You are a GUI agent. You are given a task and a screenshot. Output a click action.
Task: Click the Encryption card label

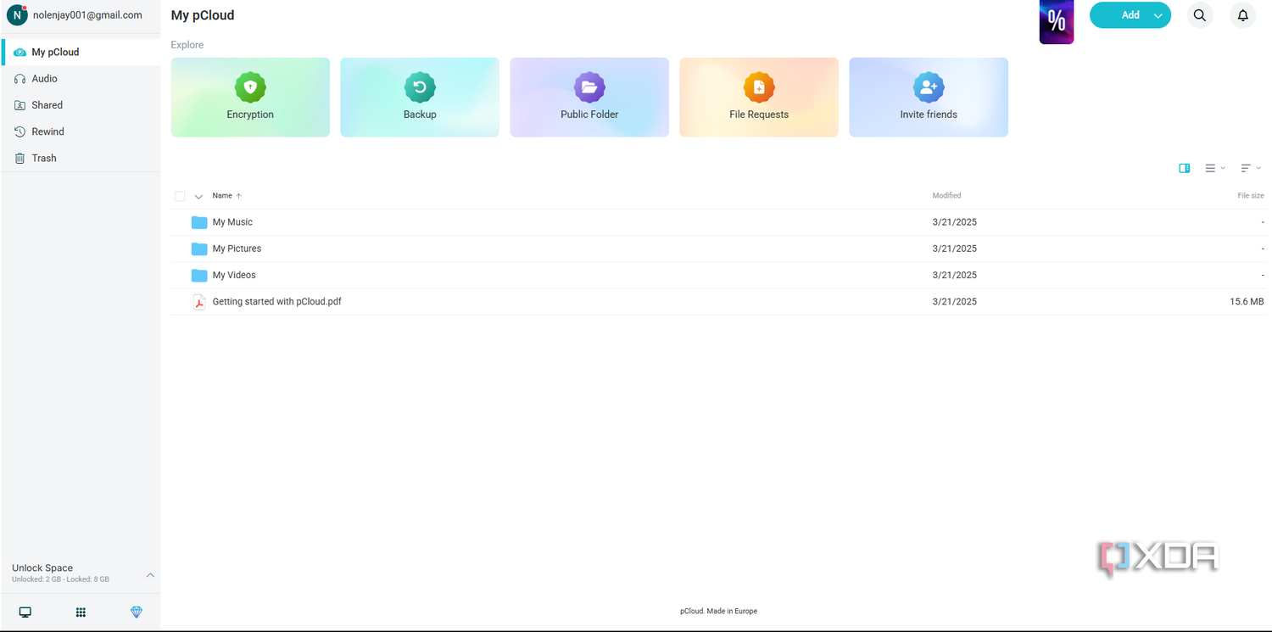[250, 115]
